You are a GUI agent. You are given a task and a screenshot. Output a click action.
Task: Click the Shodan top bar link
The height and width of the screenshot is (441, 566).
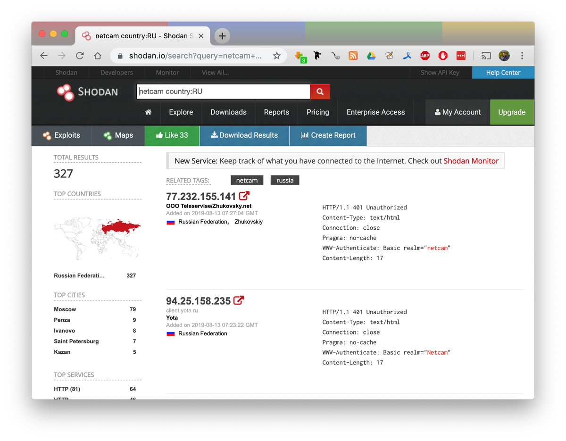click(67, 72)
